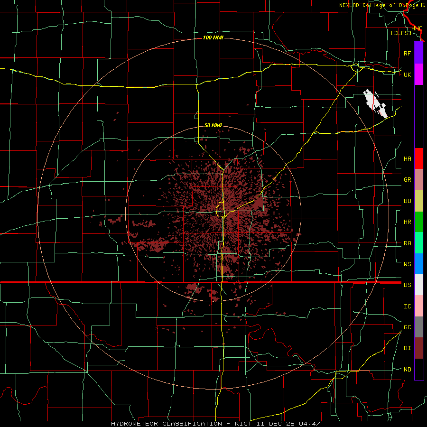Image resolution: width=427 pixels, height=427 pixels.
Task: Pick the blue WS wet snow swatch
Action: point(419,264)
